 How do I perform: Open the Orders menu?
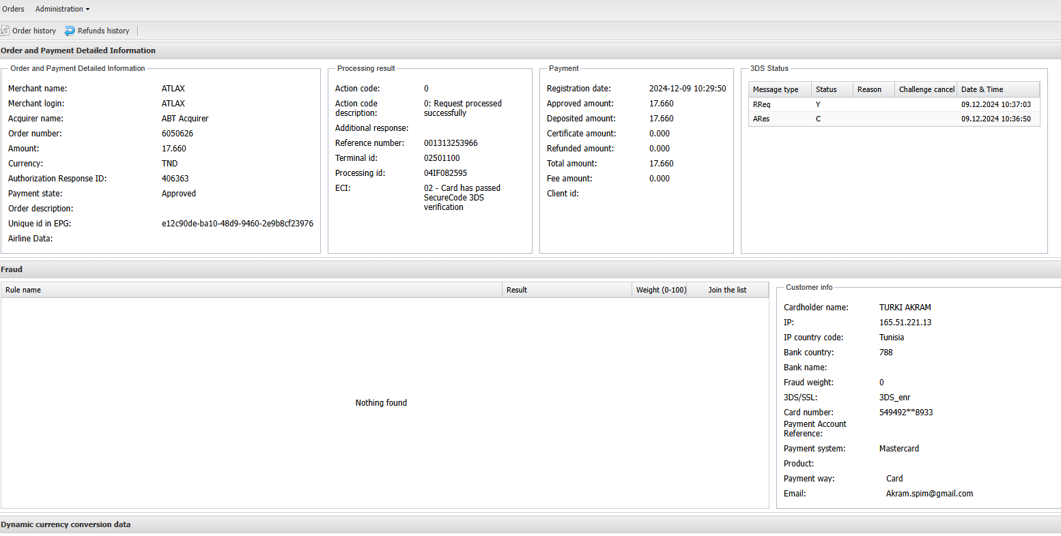coord(13,9)
